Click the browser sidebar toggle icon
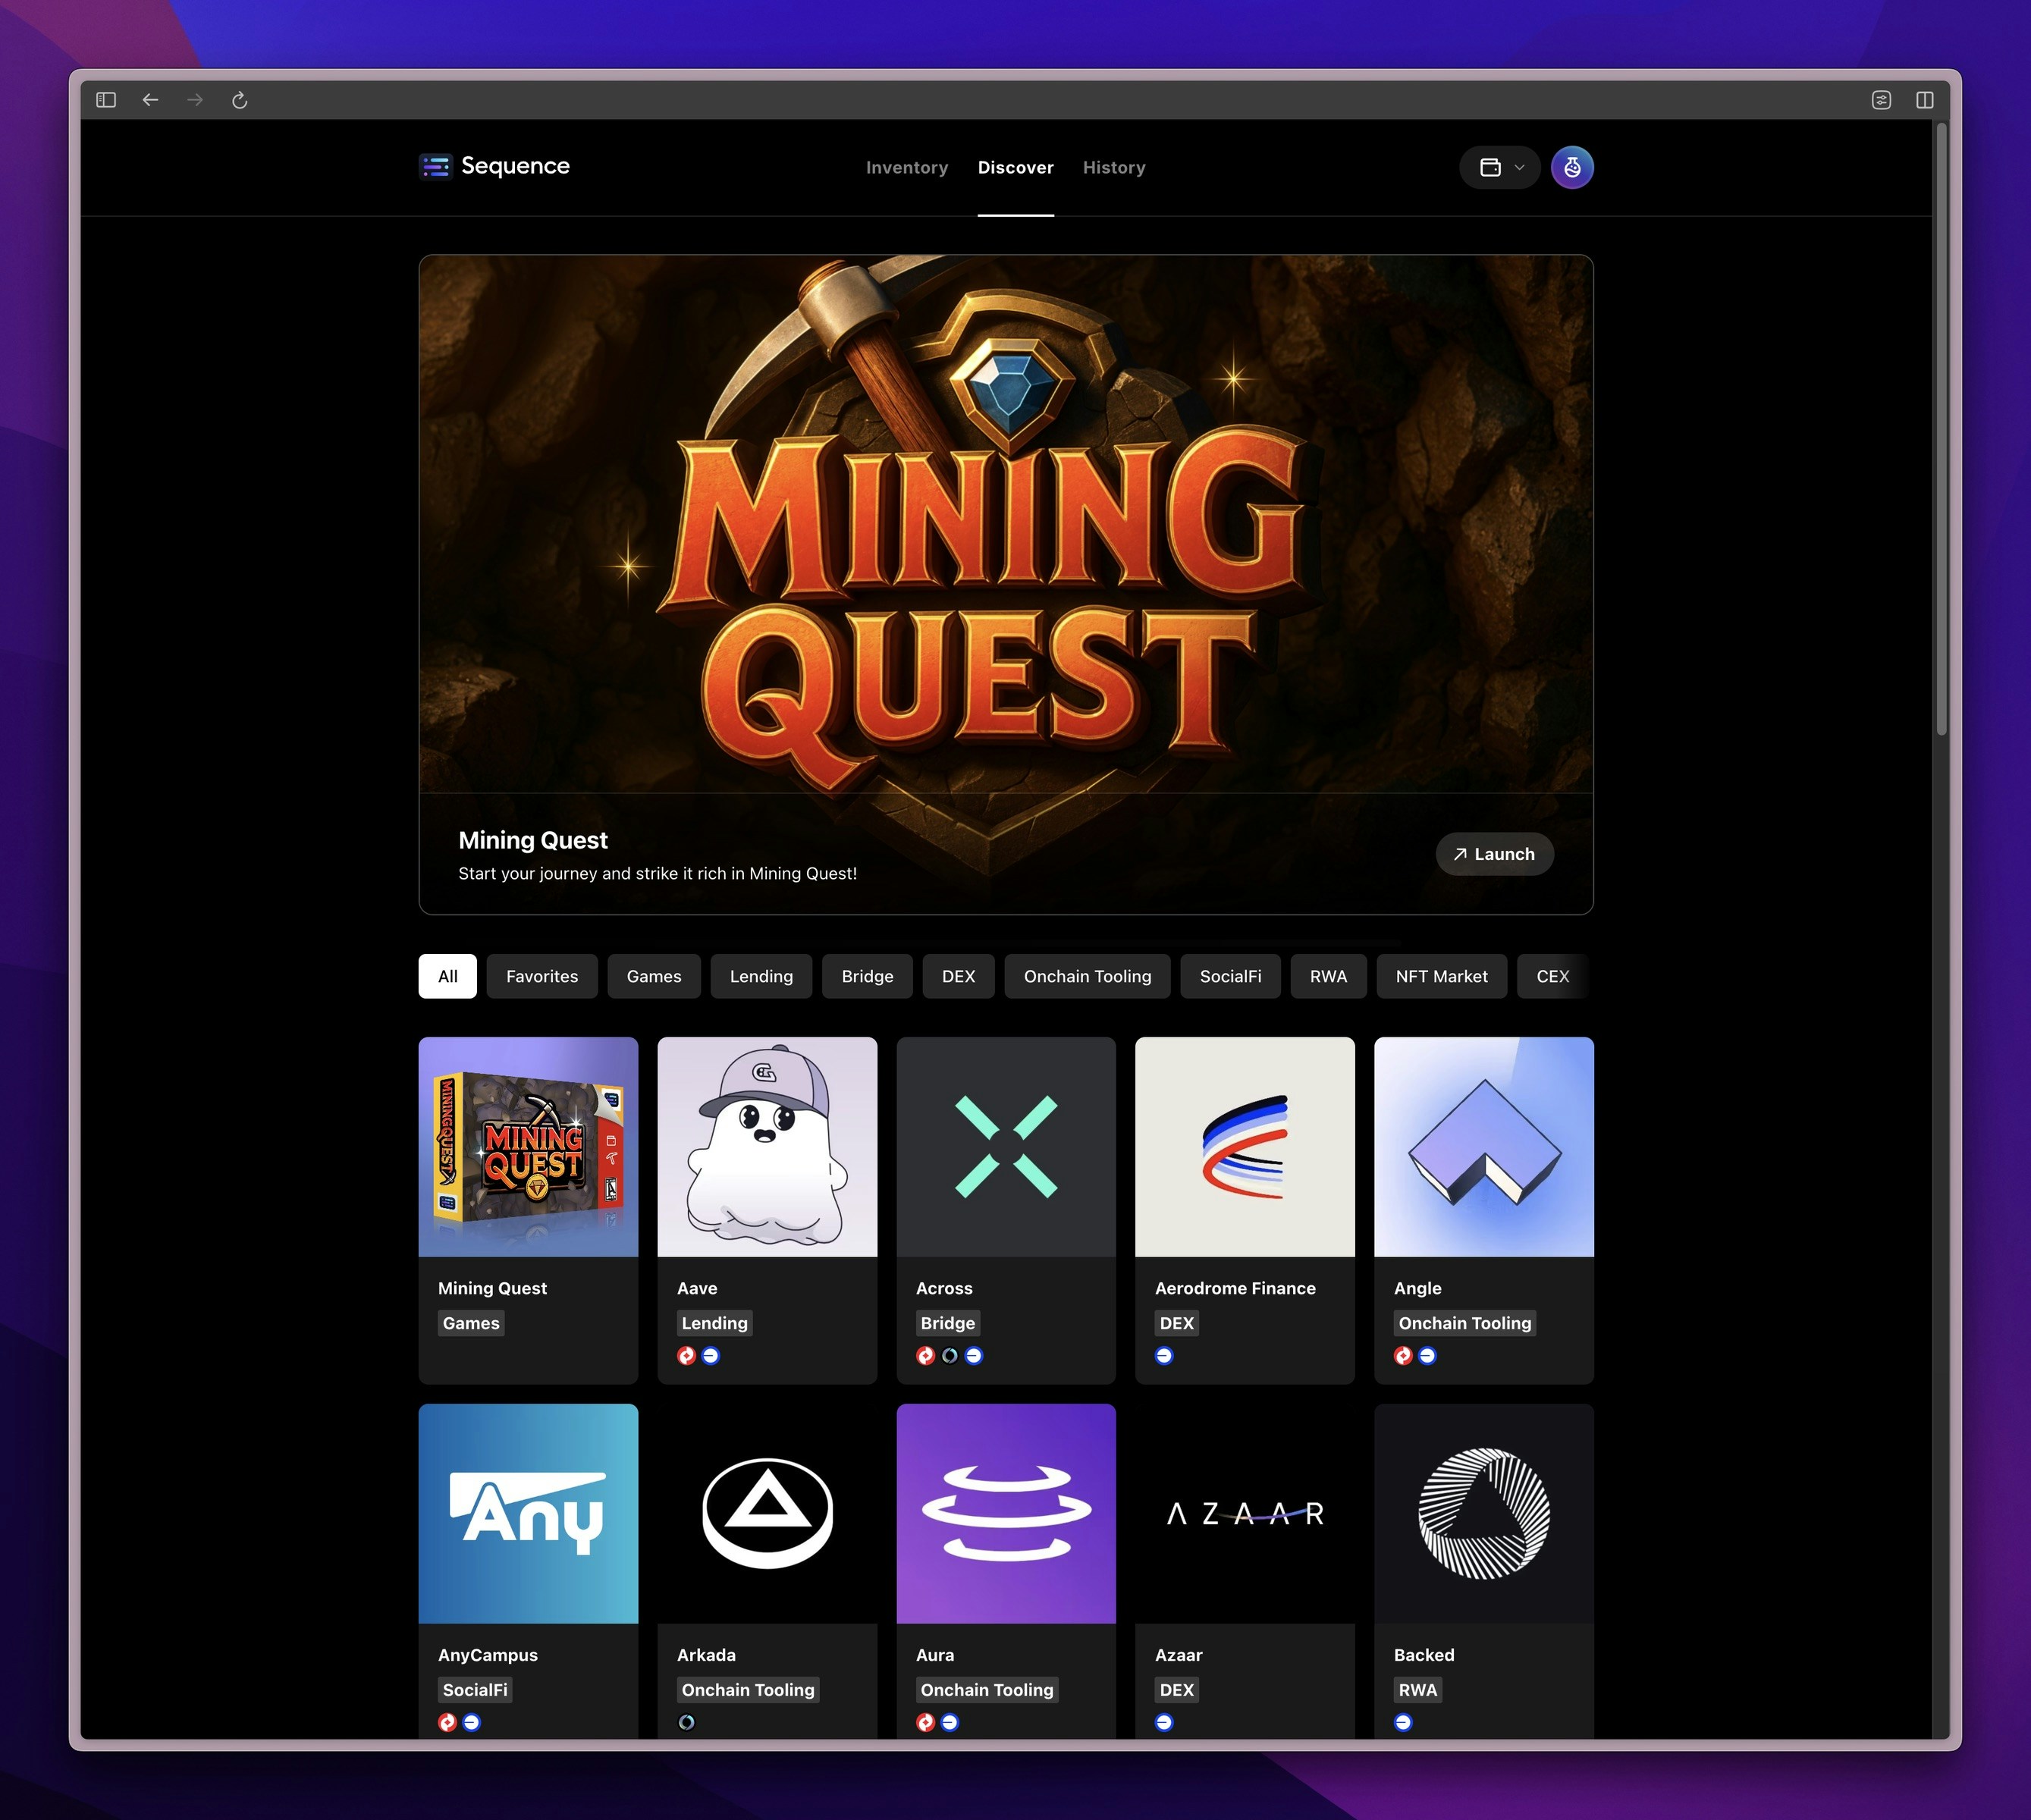The height and width of the screenshot is (1820, 2031). click(x=106, y=100)
